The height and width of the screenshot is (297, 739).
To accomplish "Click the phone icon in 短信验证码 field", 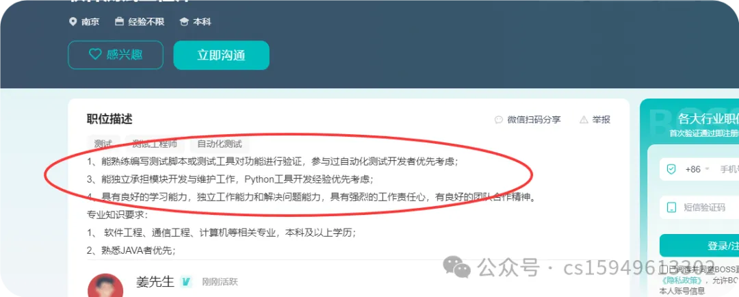I will (672, 207).
